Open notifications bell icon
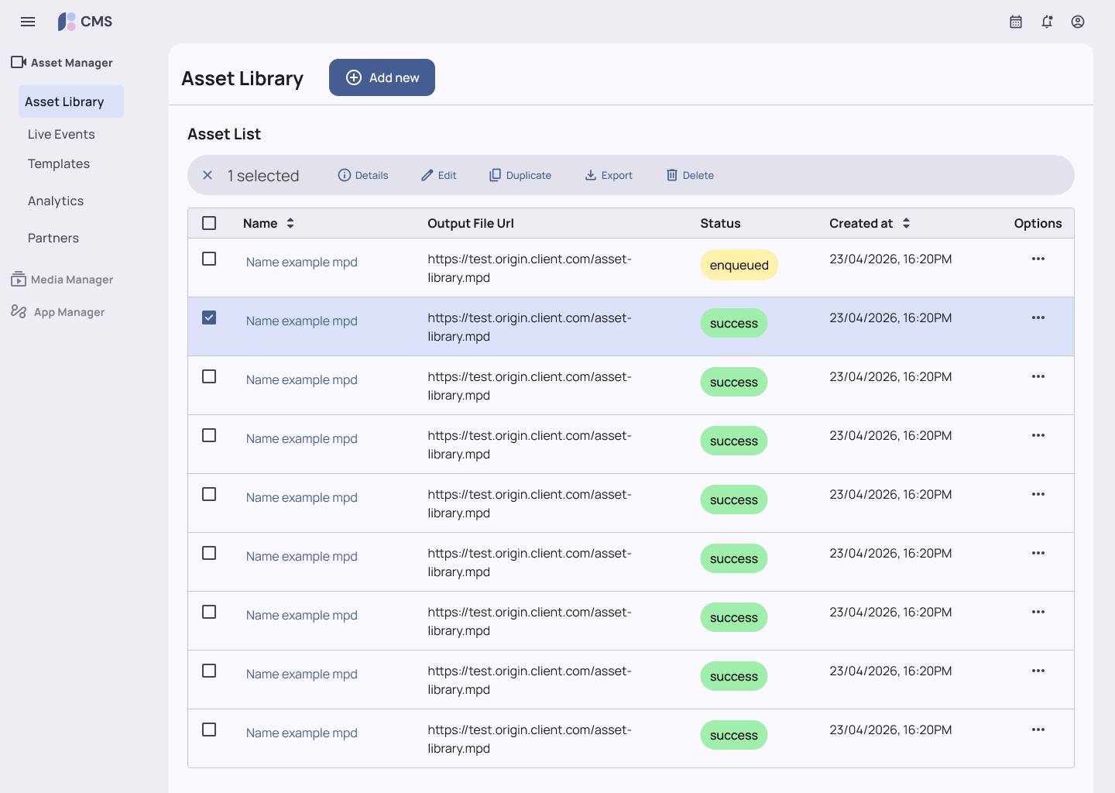The width and height of the screenshot is (1115, 793). click(x=1047, y=22)
